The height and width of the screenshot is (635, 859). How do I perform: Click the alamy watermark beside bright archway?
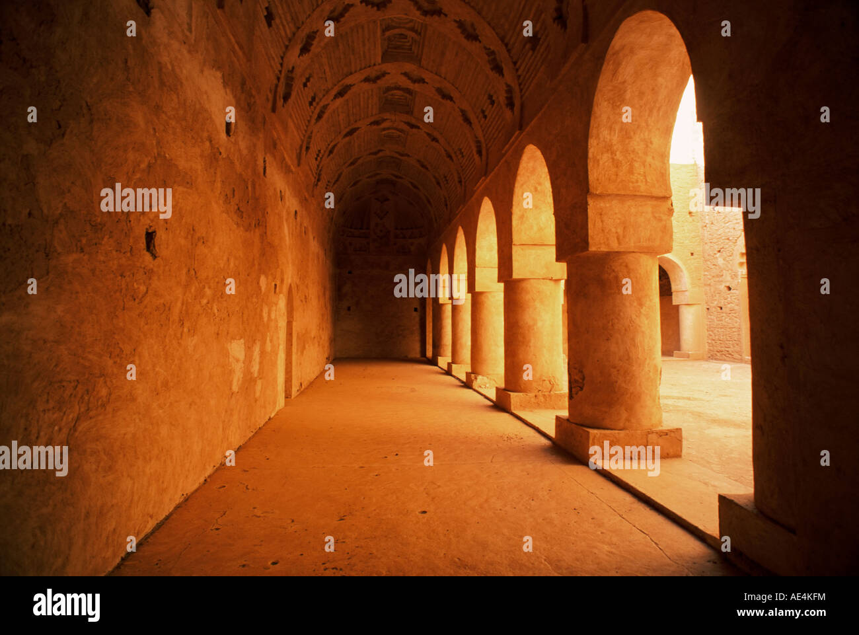725,201
